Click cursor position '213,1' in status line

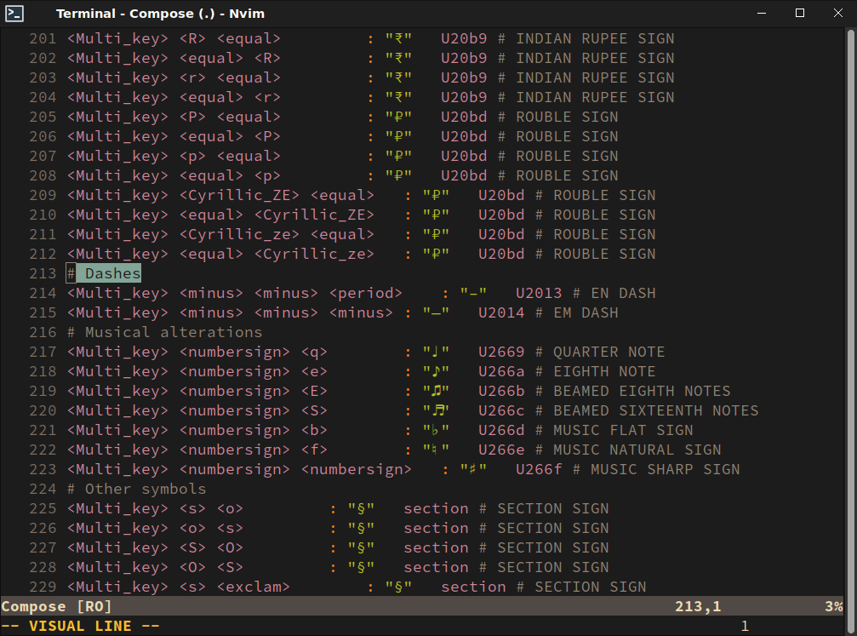[x=698, y=607]
